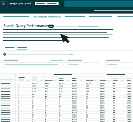Click the gray sort arrow right of the teal arrow
Image resolution: width=133 pixels, height=122 pixels.
(41, 81)
